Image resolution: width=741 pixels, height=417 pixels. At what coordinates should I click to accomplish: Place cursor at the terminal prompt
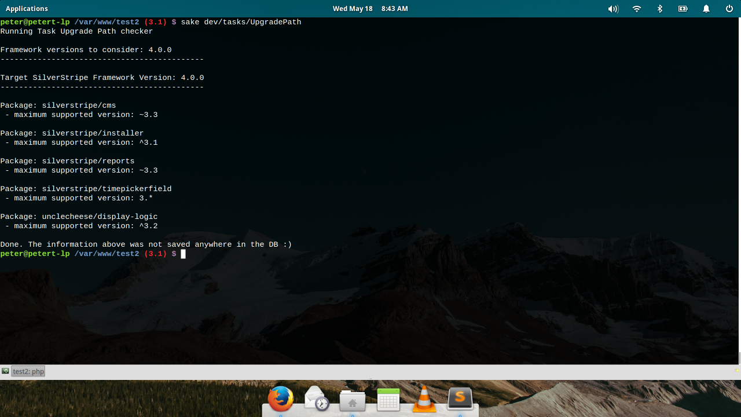click(x=183, y=254)
